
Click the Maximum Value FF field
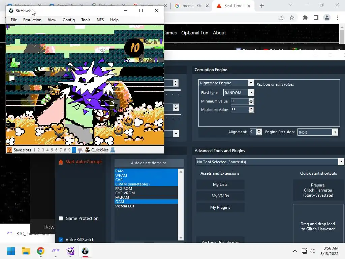tap(240, 110)
